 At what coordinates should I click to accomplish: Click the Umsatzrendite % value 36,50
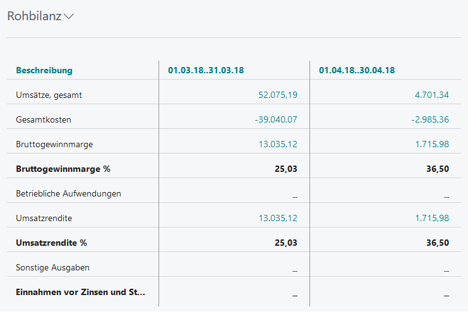(437, 243)
